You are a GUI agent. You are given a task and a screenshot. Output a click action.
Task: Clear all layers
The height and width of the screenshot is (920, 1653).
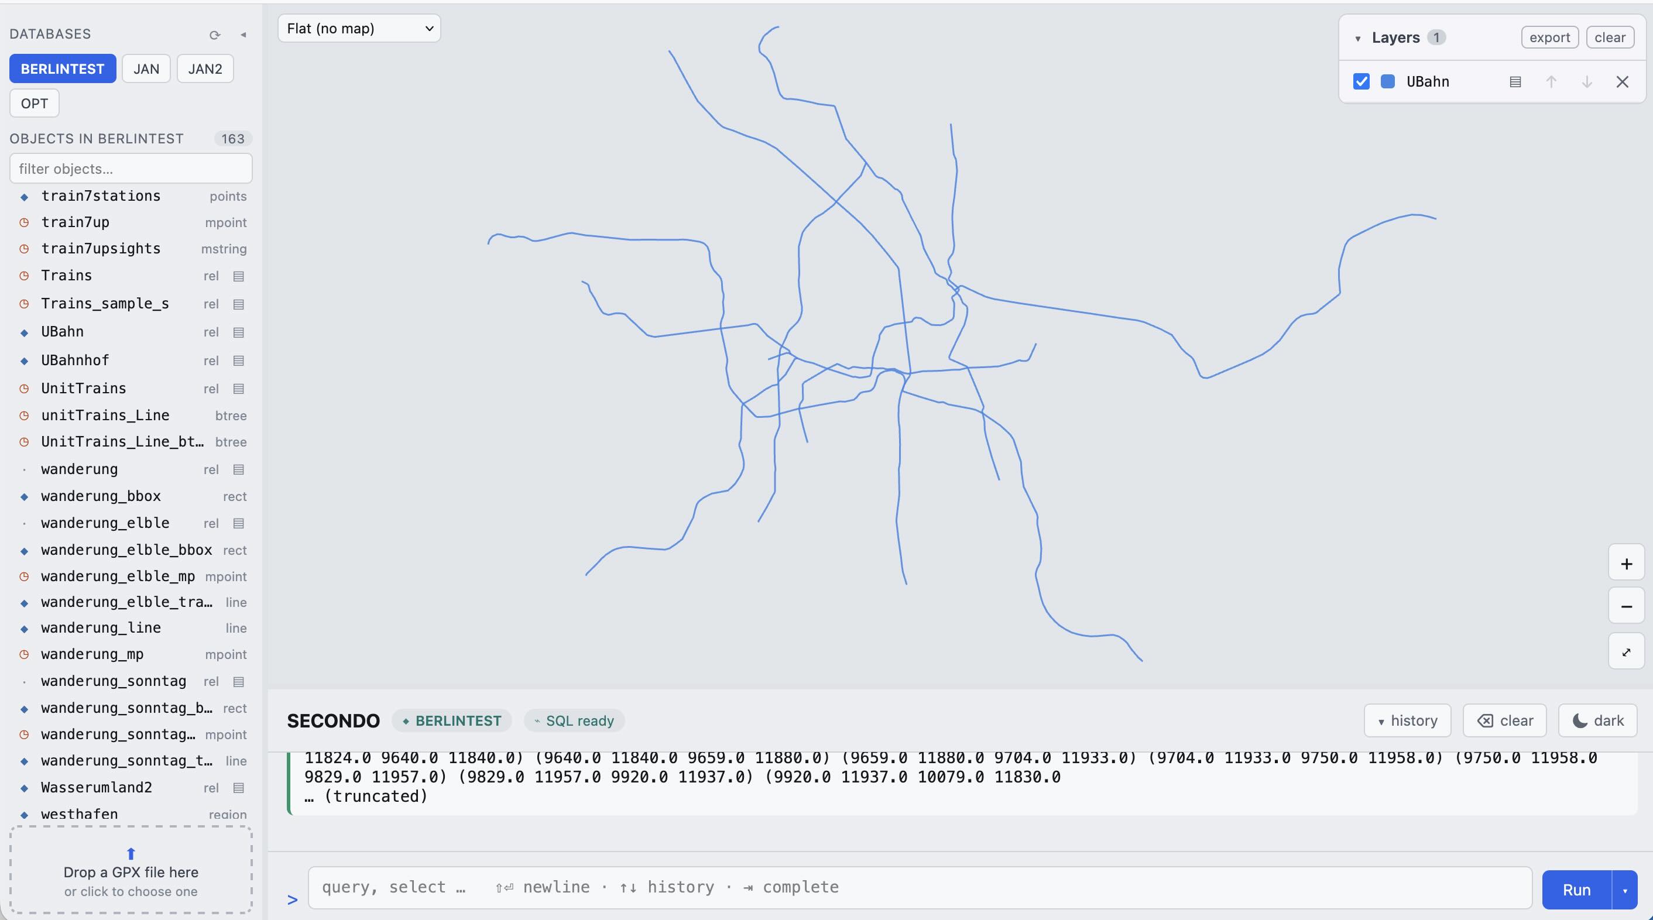(1610, 37)
